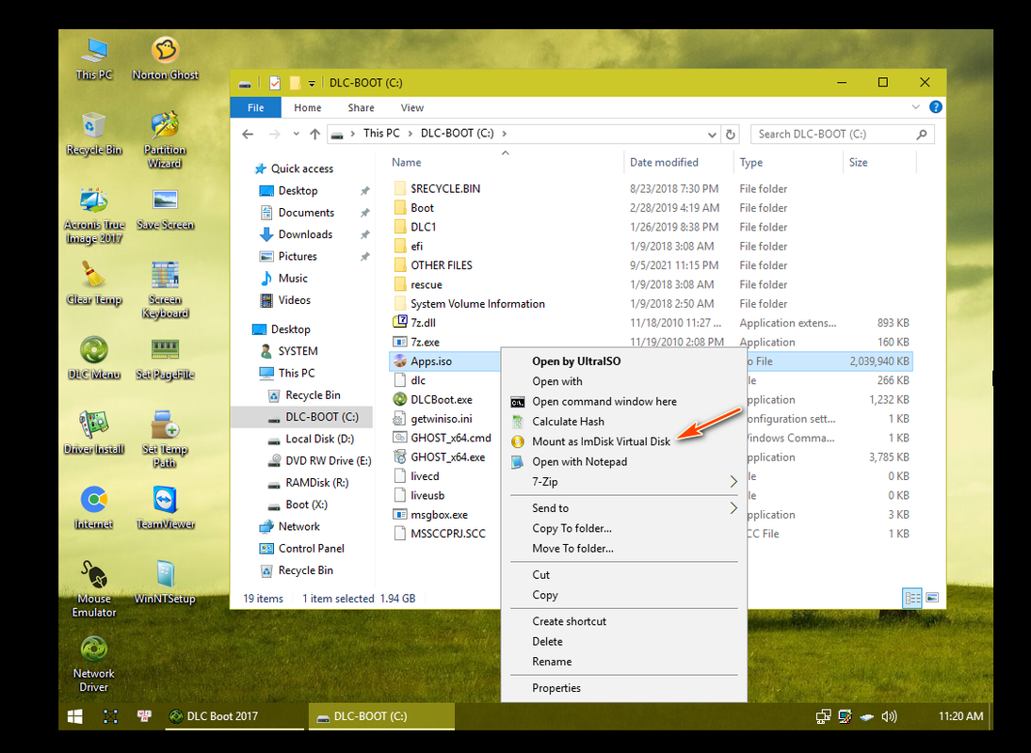Select RAMDisk (R:) in navigation pane
The image size is (1031, 753).
(x=316, y=483)
